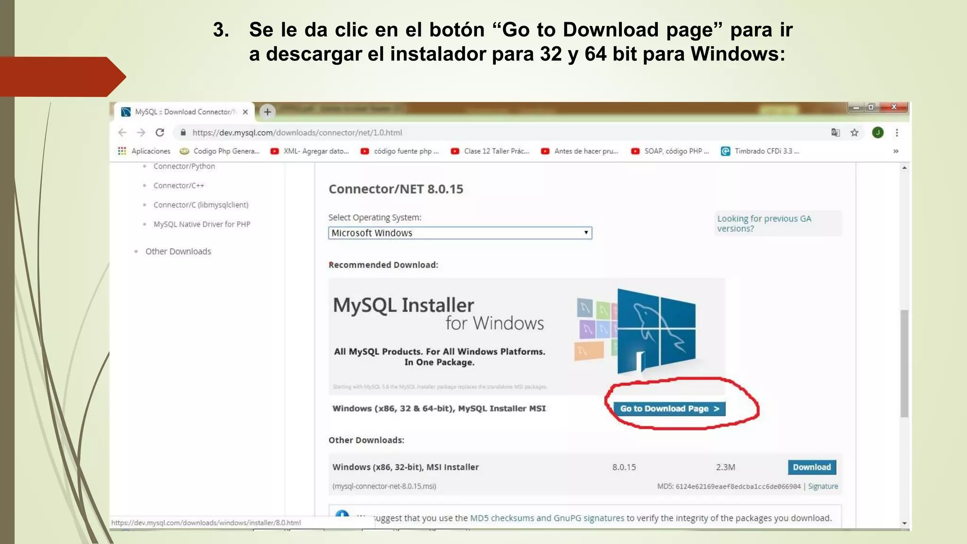Click Windows (x86, 32 & 64-bit) Installer MSI text
This screenshot has width=967, height=544.
[x=439, y=408]
